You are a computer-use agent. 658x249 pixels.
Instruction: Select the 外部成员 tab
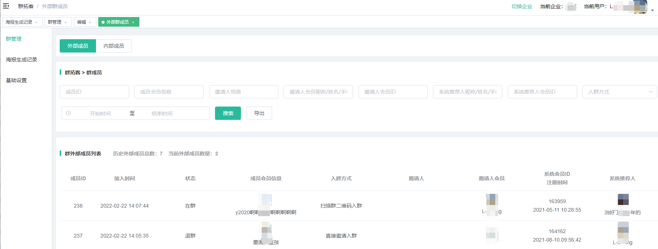[78, 46]
